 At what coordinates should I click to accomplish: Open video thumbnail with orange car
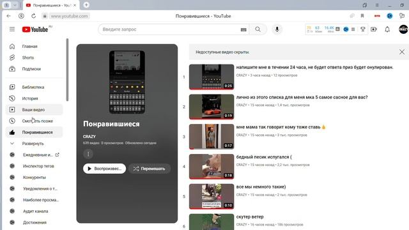212,107
